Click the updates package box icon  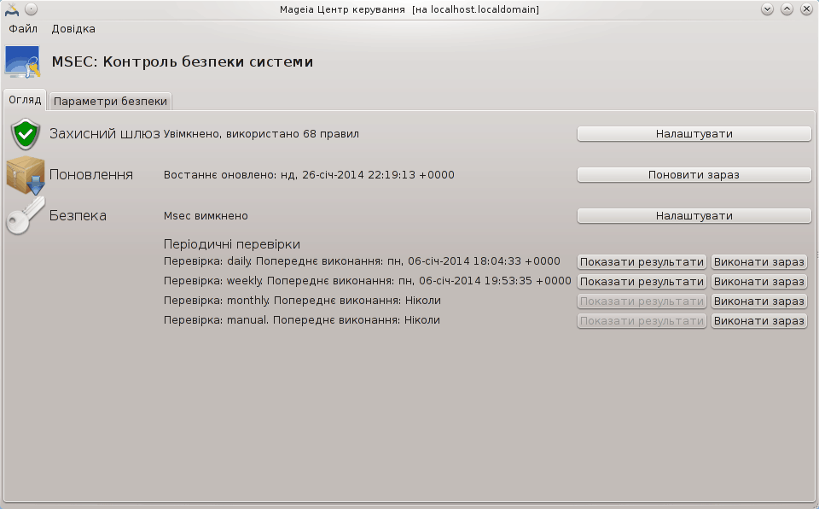click(x=26, y=175)
